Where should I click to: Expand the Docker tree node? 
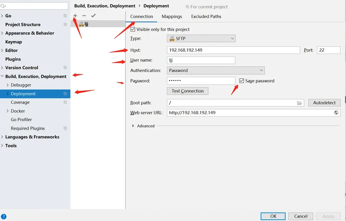pyautogui.click(x=7, y=111)
